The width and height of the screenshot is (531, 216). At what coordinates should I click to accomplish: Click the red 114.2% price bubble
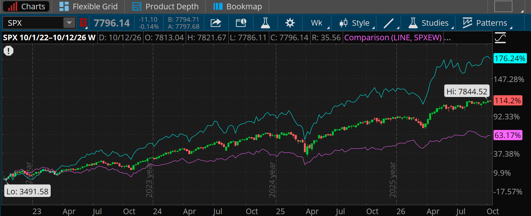coord(508,101)
